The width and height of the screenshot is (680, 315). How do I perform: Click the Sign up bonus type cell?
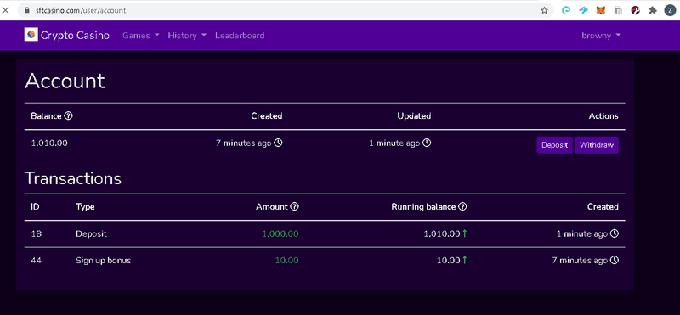(x=103, y=261)
